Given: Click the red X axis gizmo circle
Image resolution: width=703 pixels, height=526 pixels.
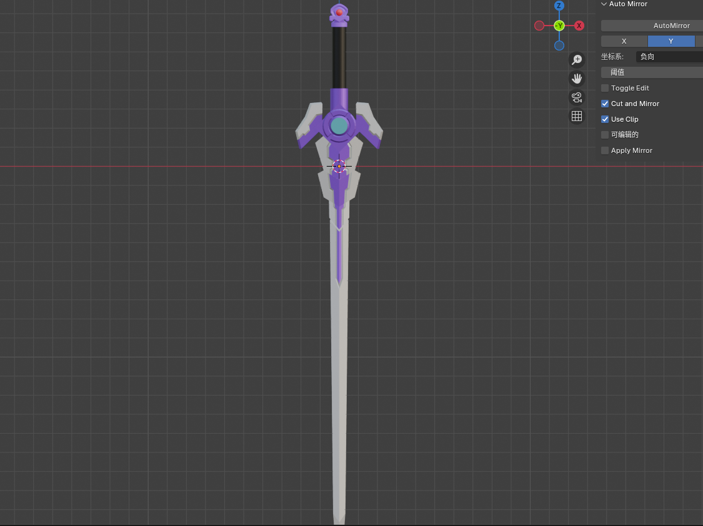Looking at the screenshot, I should 579,26.
